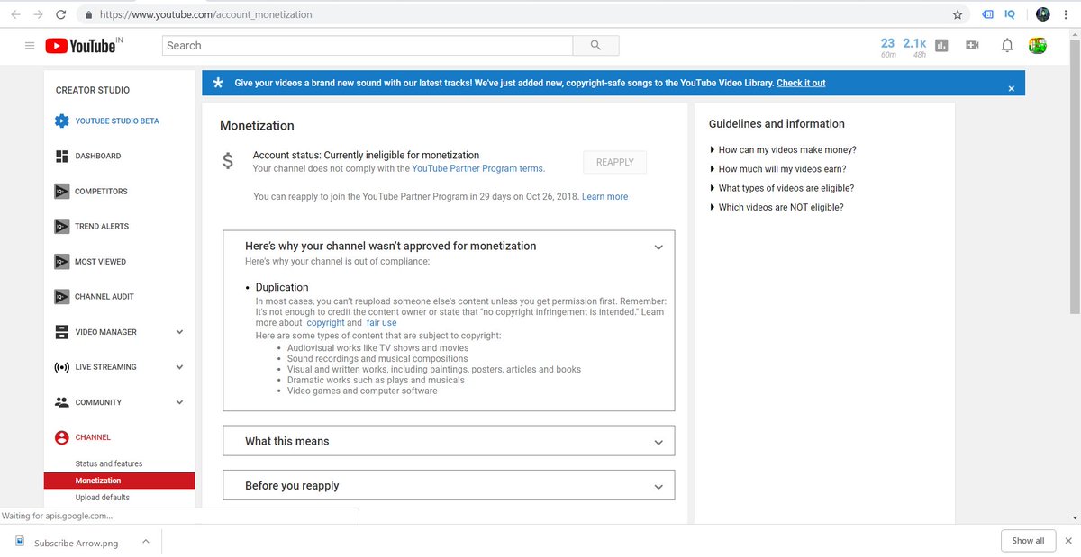Select Trend Alerts in the sidebar
The width and height of the screenshot is (1081, 557).
tap(102, 226)
